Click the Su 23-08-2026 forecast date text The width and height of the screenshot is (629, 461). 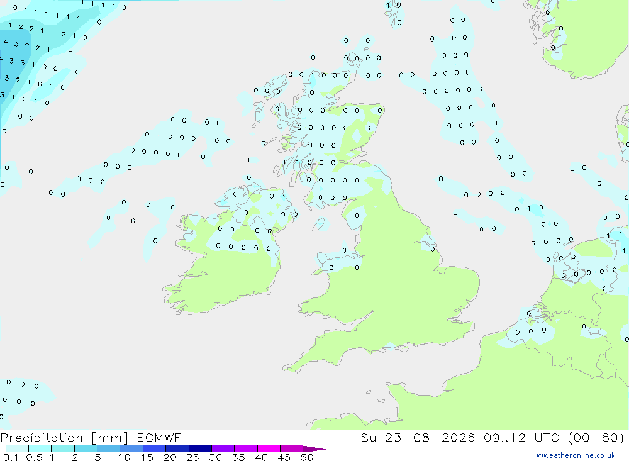pos(418,437)
